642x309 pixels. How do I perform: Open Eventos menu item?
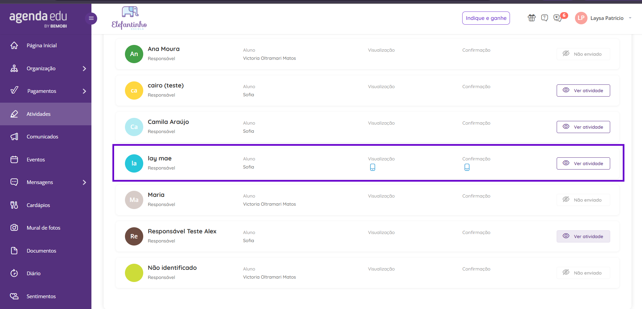(46, 159)
